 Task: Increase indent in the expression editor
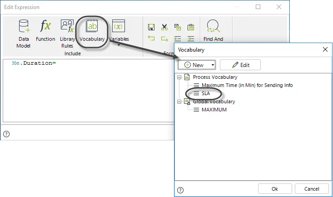click(191, 38)
